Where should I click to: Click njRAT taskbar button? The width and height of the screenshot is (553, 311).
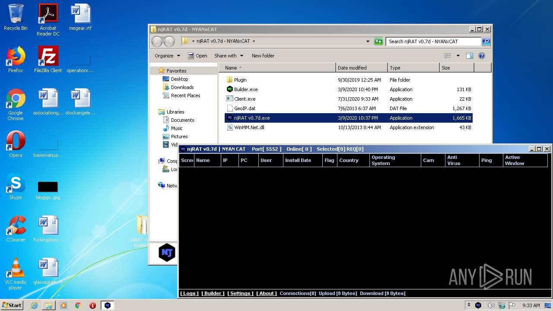(108, 305)
